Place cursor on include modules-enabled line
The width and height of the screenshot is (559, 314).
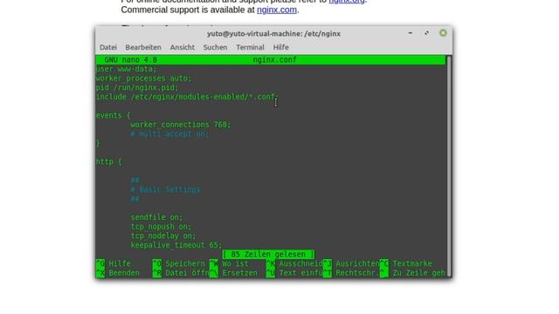pyautogui.click(x=187, y=97)
